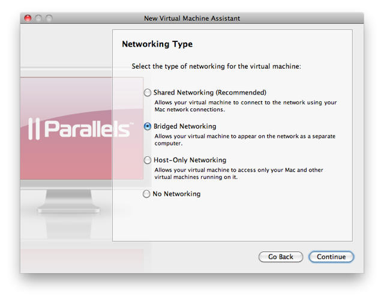This screenshot has height=301, width=384.
Task: Click the 'No Networking' label text
Action: coord(176,194)
